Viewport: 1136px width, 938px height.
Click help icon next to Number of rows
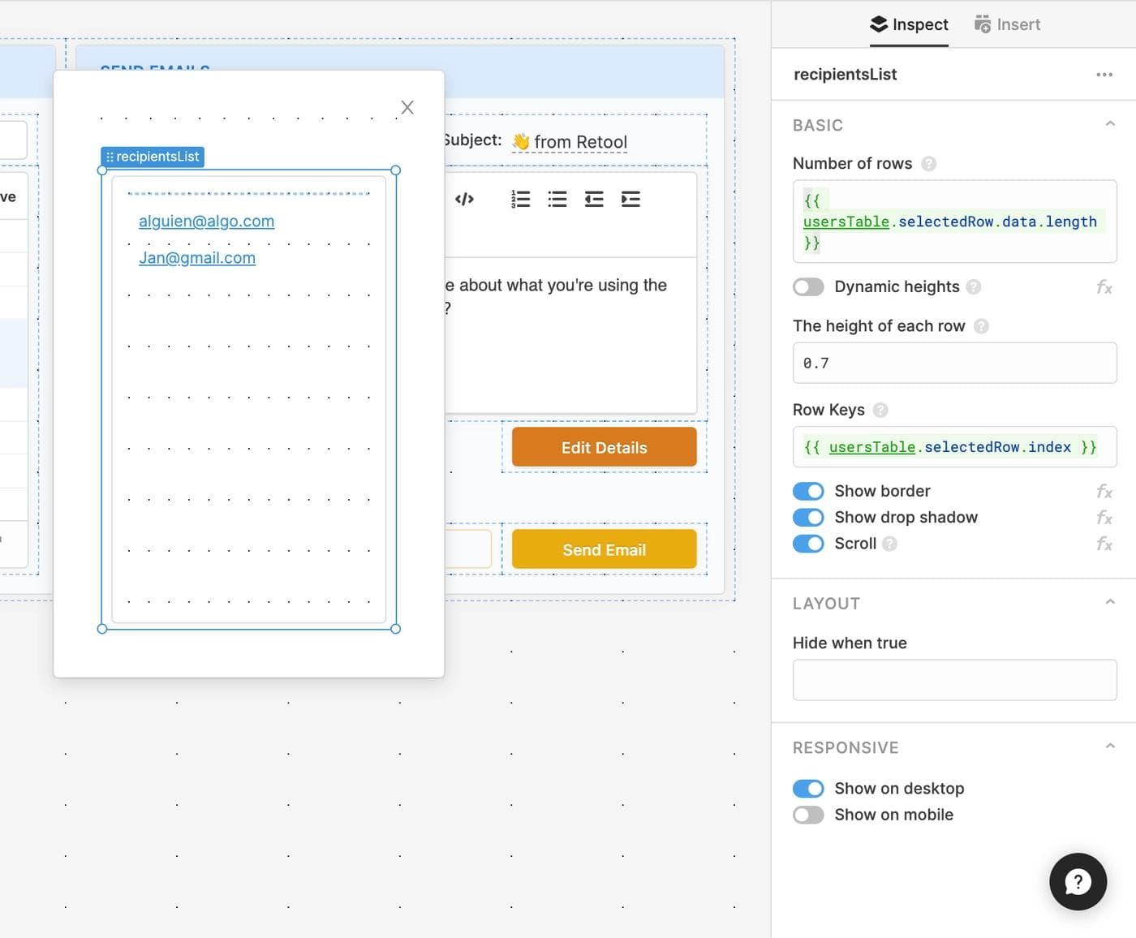pos(929,164)
